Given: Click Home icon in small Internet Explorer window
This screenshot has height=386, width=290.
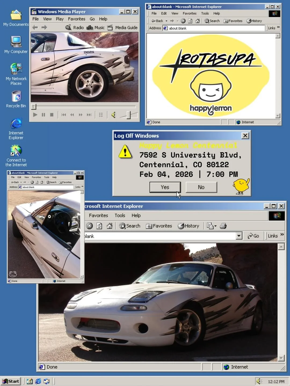Looking at the screenshot, I should (42, 182).
